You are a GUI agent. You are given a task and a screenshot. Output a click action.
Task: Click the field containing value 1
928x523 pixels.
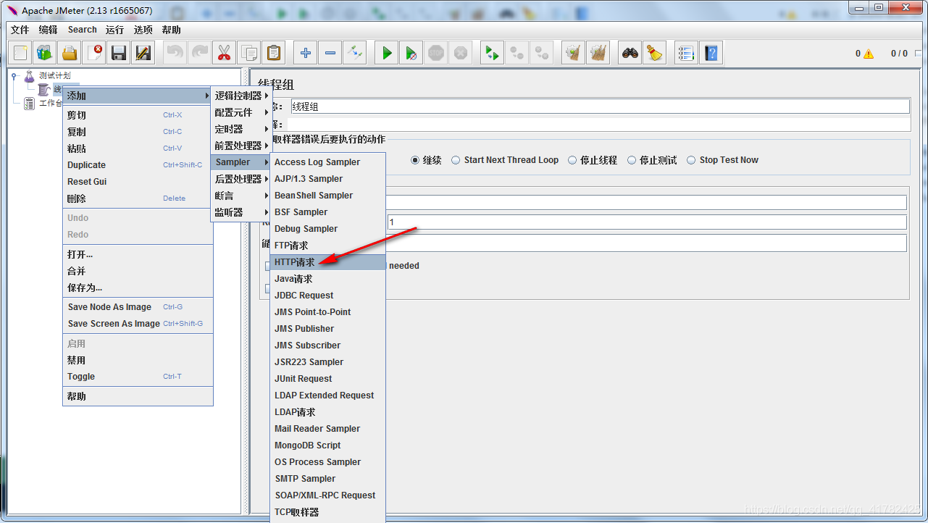click(646, 222)
